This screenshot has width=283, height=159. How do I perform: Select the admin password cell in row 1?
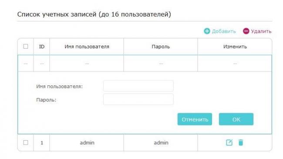click(x=161, y=143)
